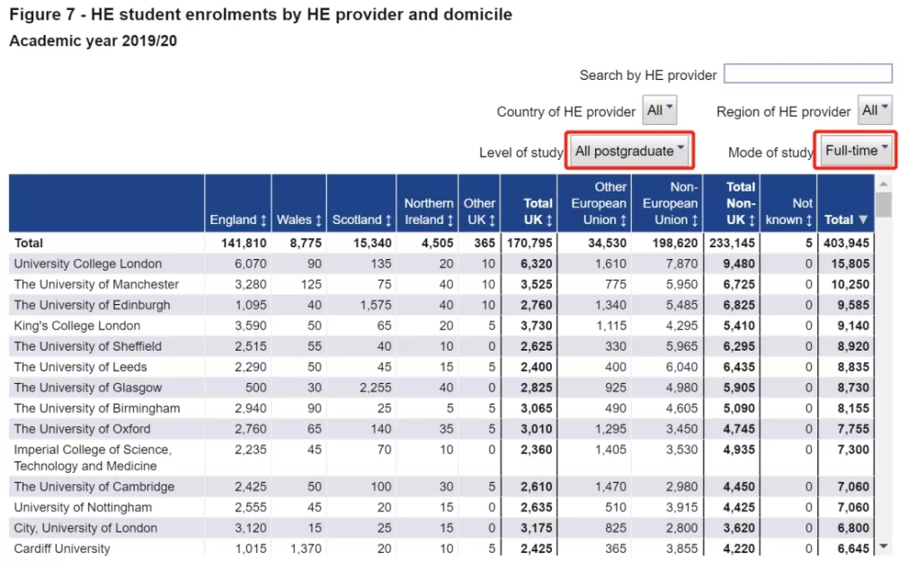This screenshot has height=563, width=899.
Task: Open Region of HE provider dropdown
Action: (875, 110)
